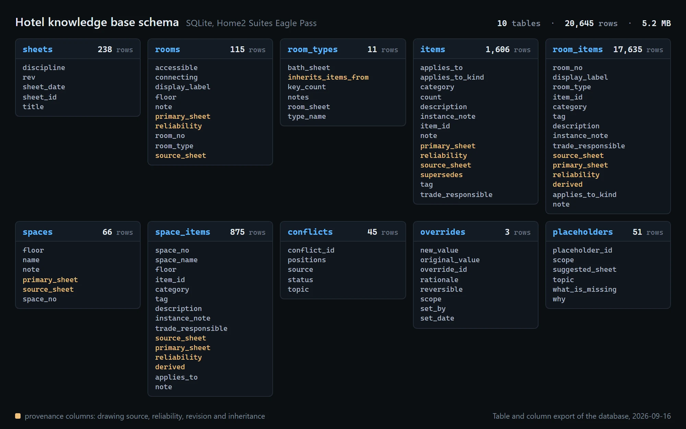Select space_name column in space_items

176,260
